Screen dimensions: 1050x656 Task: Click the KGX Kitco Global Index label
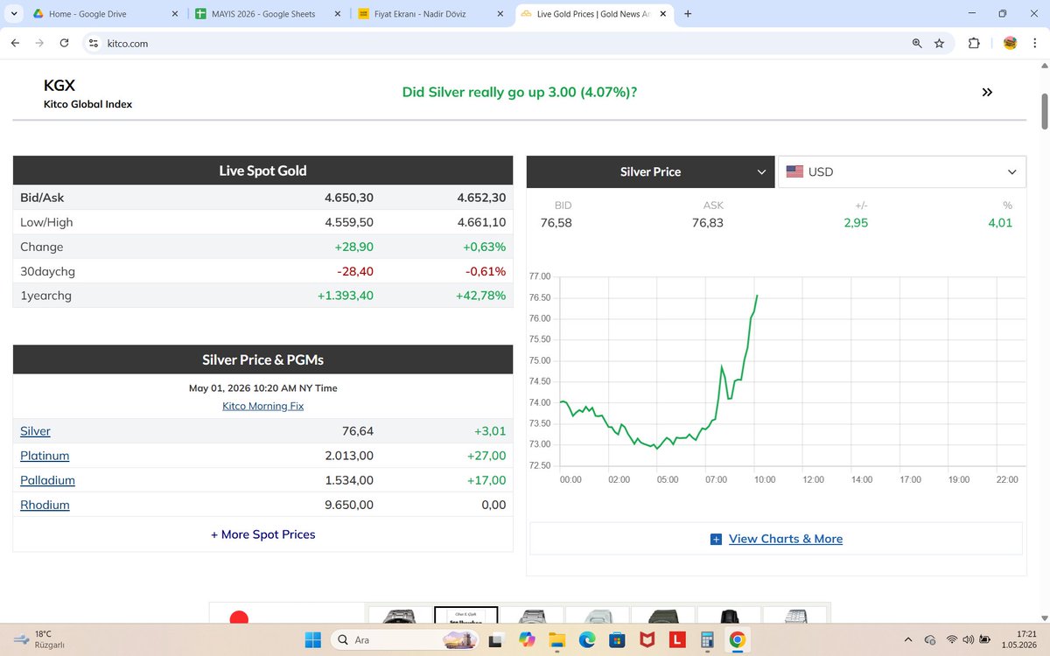point(87,94)
